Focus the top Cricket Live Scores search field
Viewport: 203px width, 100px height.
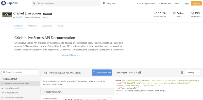point(66,4)
